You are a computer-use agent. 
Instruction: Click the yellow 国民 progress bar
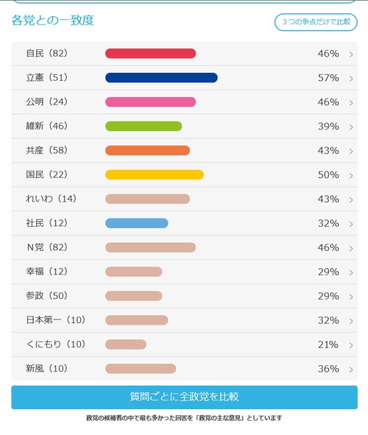(x=155, y=174)
